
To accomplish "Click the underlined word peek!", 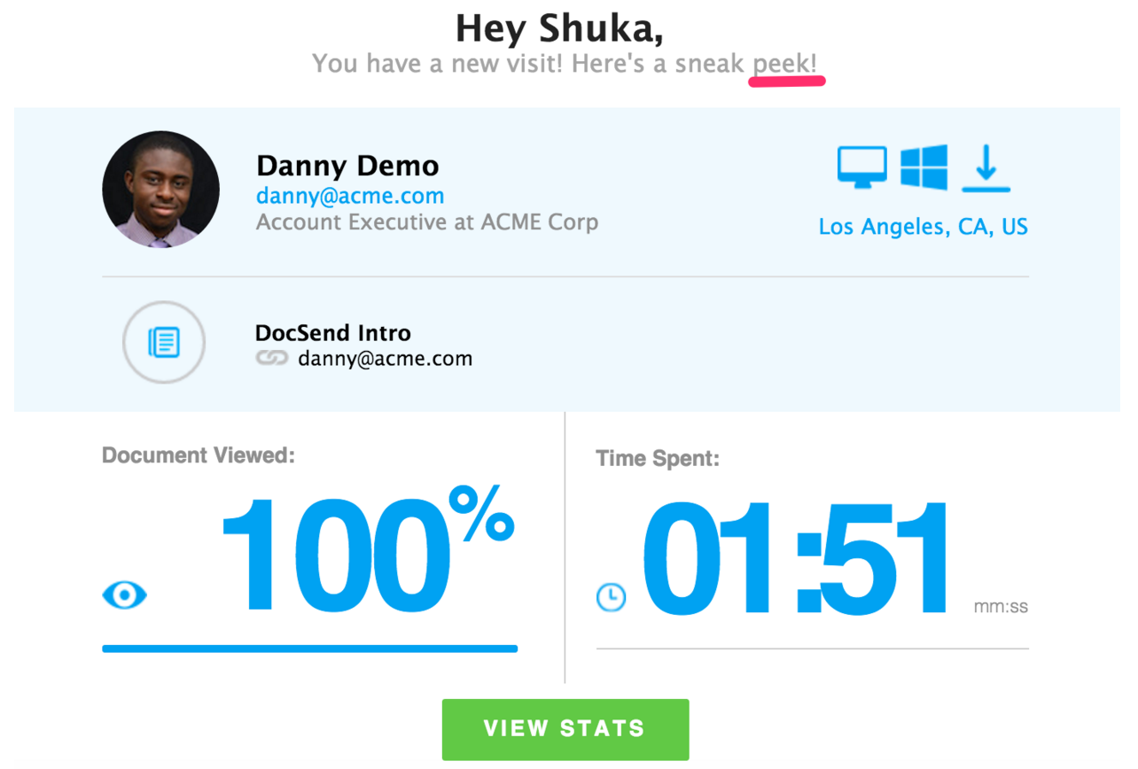I will click(x=785, y=64).
